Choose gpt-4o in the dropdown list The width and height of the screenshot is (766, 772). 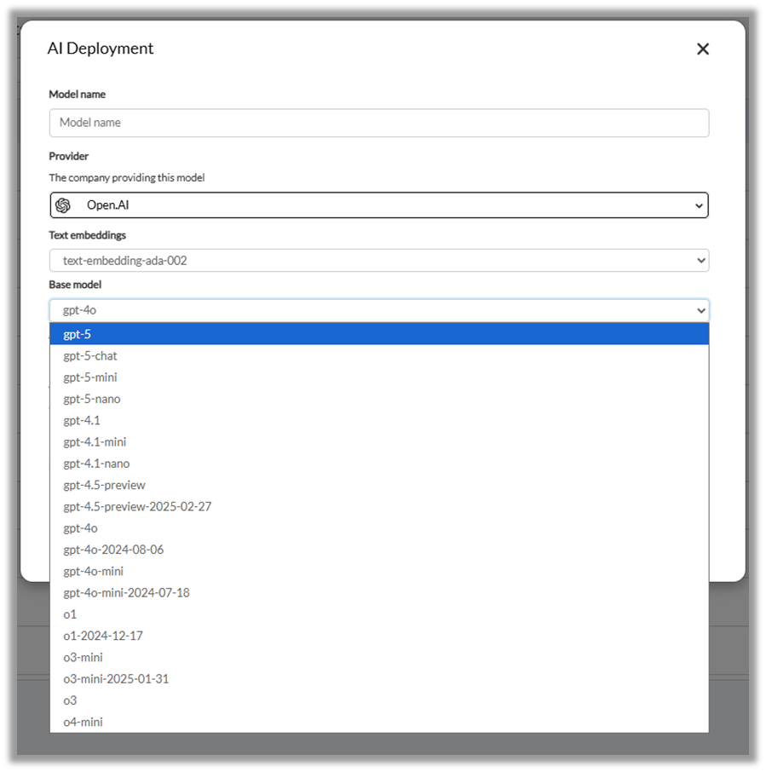(379, 528)
